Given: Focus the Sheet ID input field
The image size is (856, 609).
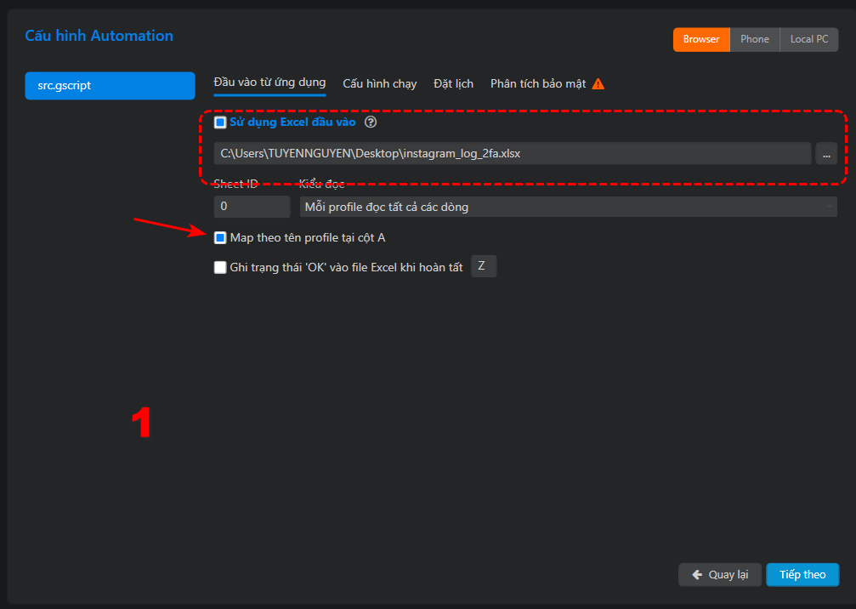Looking at the screenshot, I should 252,207.
